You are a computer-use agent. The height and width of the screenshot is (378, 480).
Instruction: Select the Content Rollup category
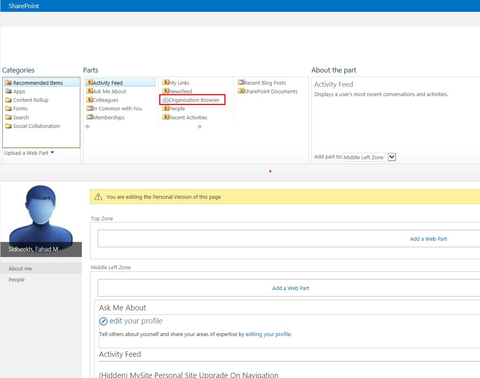pos(31,100)
